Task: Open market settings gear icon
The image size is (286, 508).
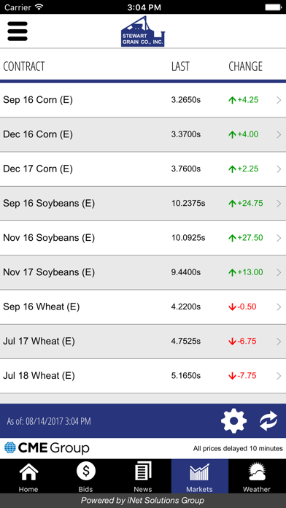Action: [233, 421]
